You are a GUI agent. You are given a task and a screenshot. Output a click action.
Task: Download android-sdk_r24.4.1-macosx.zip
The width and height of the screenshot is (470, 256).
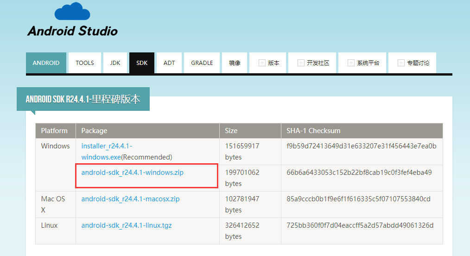[x=130, y=199]
